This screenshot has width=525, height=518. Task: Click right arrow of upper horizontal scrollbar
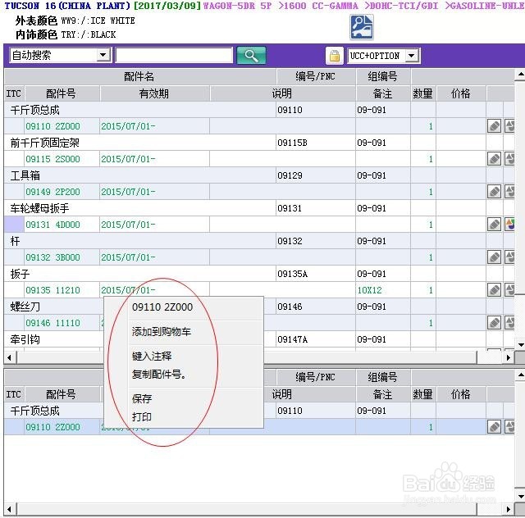click(x=509, y=357)
